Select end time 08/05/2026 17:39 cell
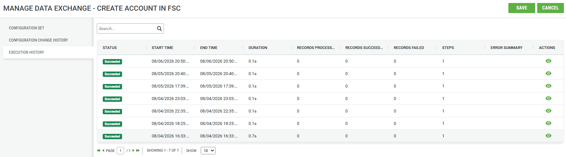566x157 pixels. [219, 86]
